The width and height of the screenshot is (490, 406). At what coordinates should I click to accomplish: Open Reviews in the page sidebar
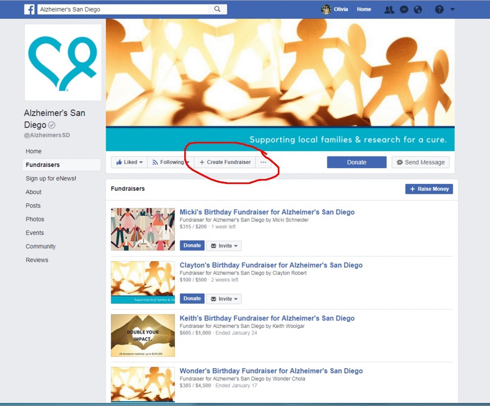click(37, 260)
